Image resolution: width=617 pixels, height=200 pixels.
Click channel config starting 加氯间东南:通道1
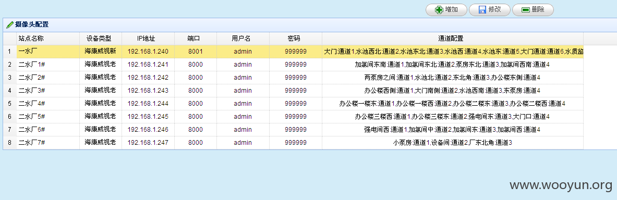(453, 65)
